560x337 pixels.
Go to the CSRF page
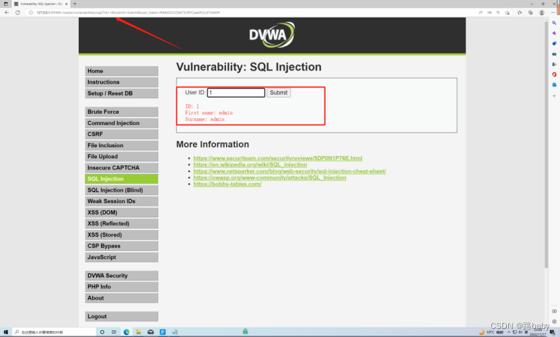pyautogui.click(x=121, y=134)
